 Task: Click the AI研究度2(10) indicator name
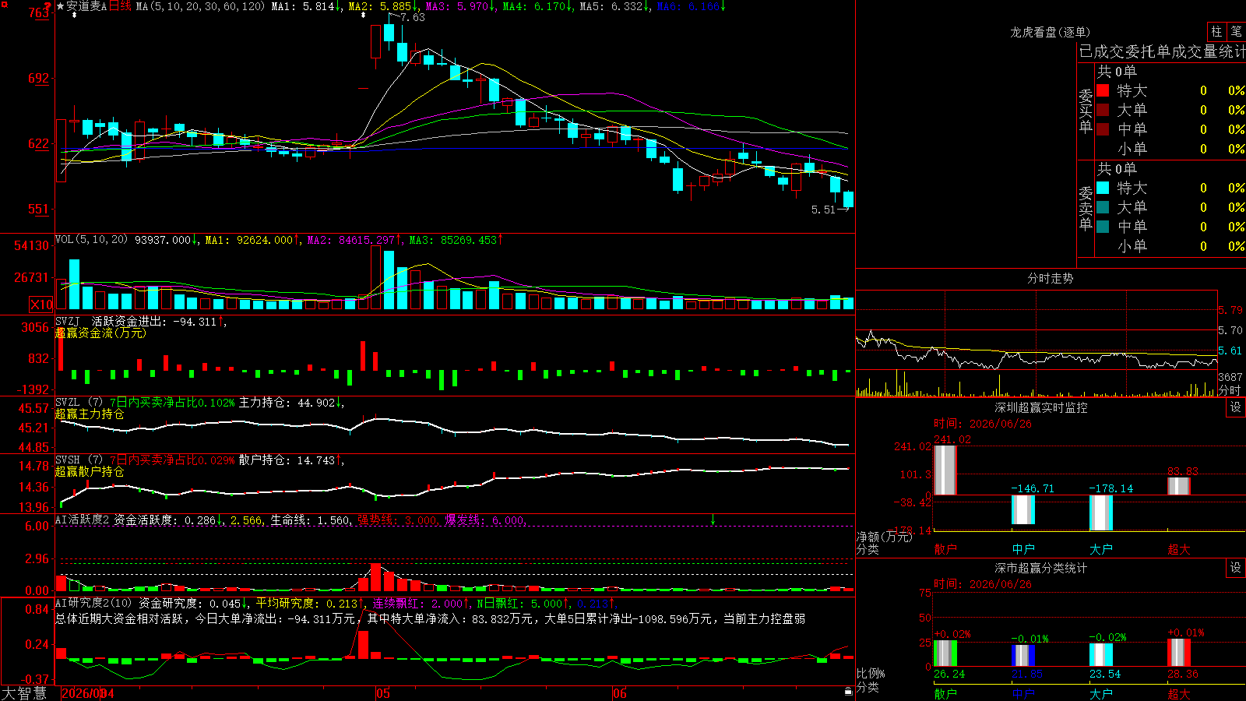pyautogui.click(x=93, y=603)
